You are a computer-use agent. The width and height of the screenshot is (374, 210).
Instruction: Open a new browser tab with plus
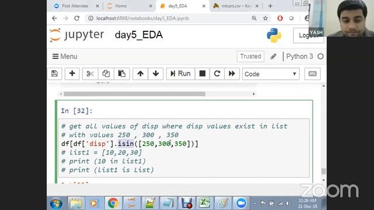[270, 6]
